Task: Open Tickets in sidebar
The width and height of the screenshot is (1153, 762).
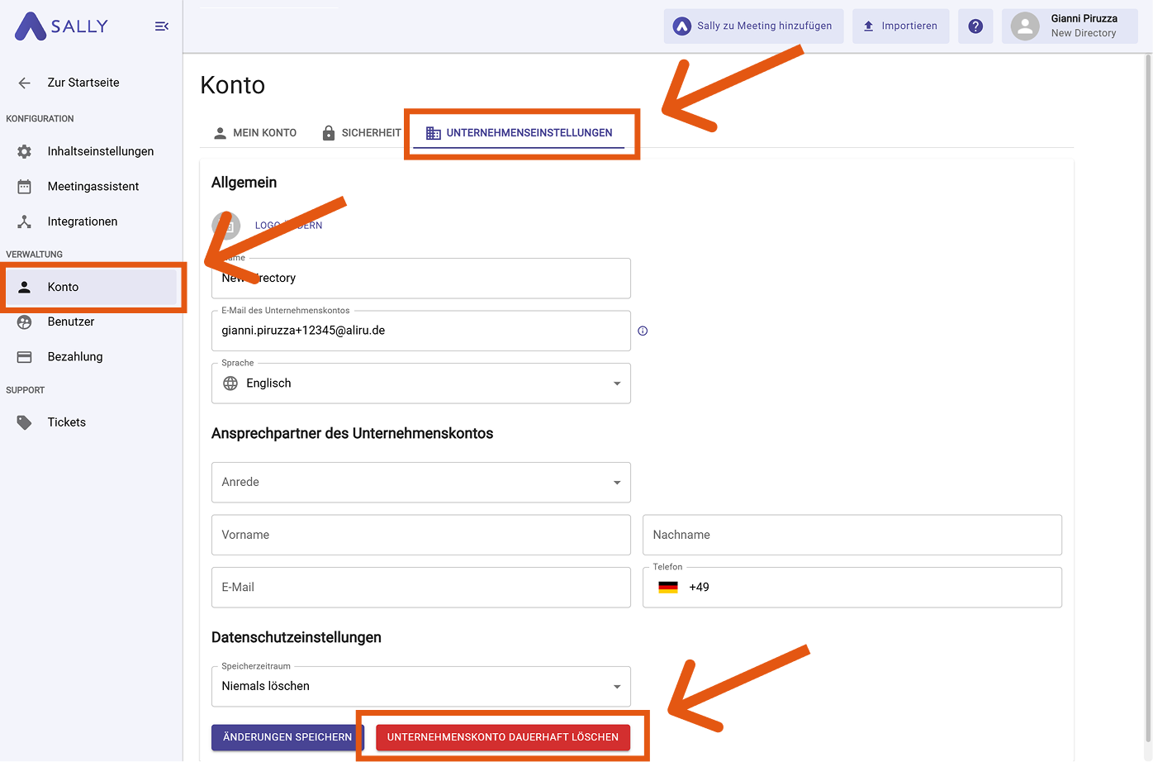Action: (91, 422)
